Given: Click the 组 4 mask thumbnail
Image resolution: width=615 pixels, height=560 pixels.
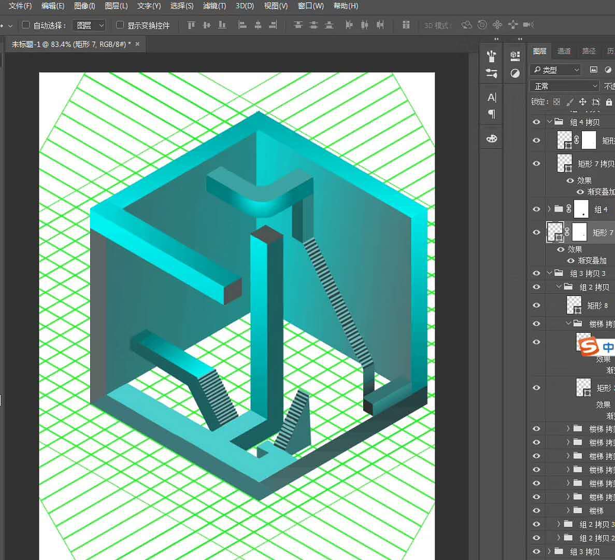Looking at the screenshot, I should pyautogui.click(x=581, y=209).
